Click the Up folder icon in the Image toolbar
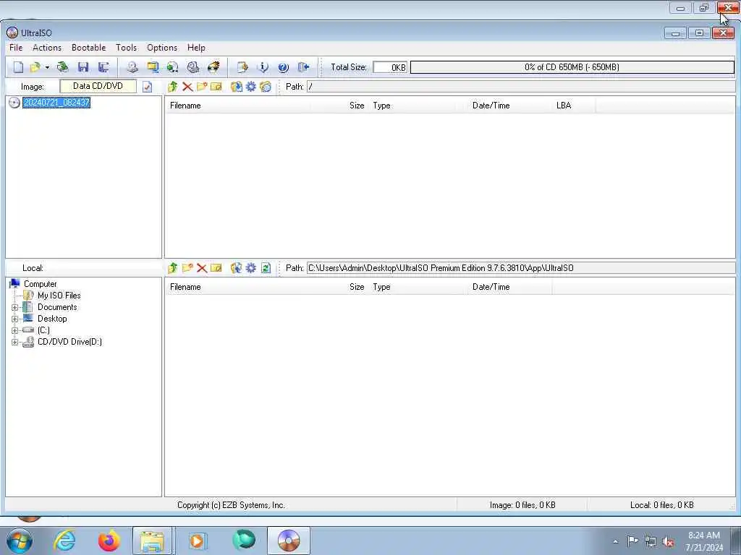 pos(172,87)
